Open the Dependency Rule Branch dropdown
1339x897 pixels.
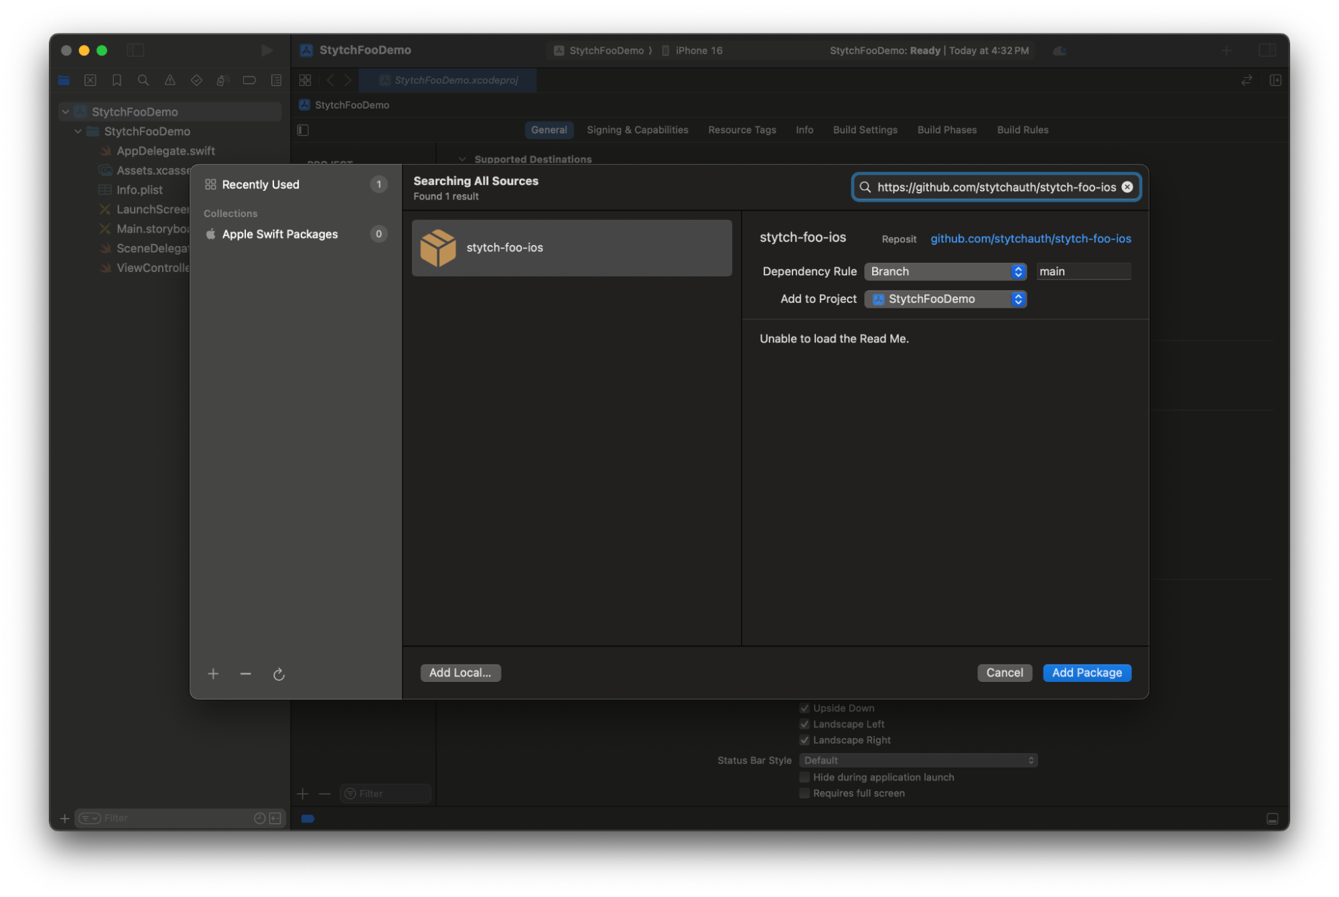click(x=945, y=271)
